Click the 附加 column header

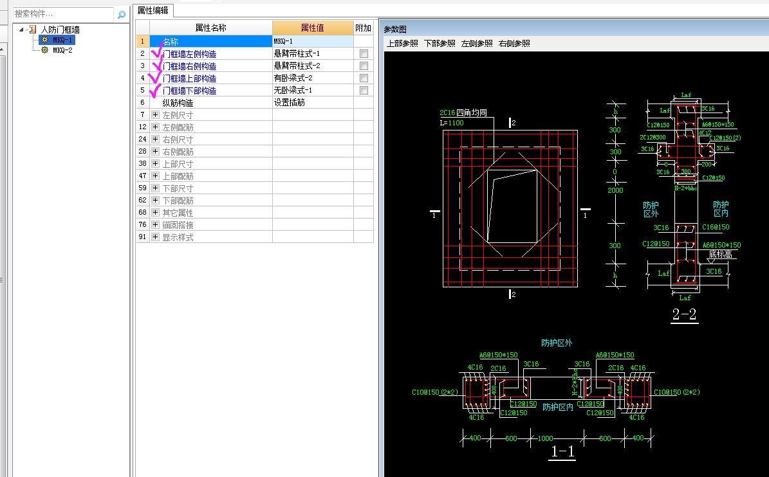pyautogui.click(x=364, y=28)
